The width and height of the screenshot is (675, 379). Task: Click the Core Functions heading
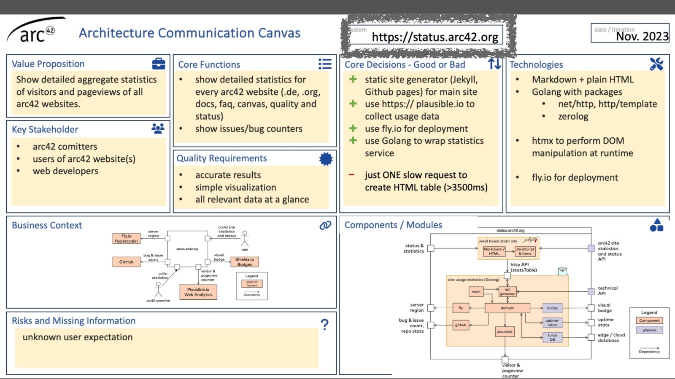click(x=209, y=64)
